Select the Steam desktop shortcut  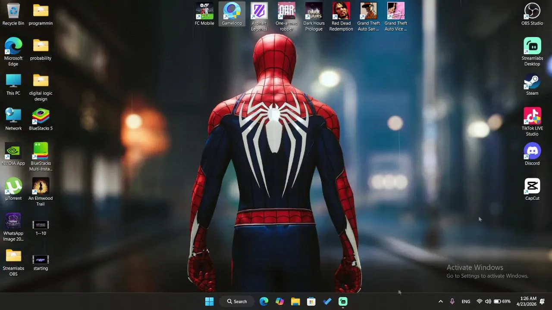[x=532, y=84]
